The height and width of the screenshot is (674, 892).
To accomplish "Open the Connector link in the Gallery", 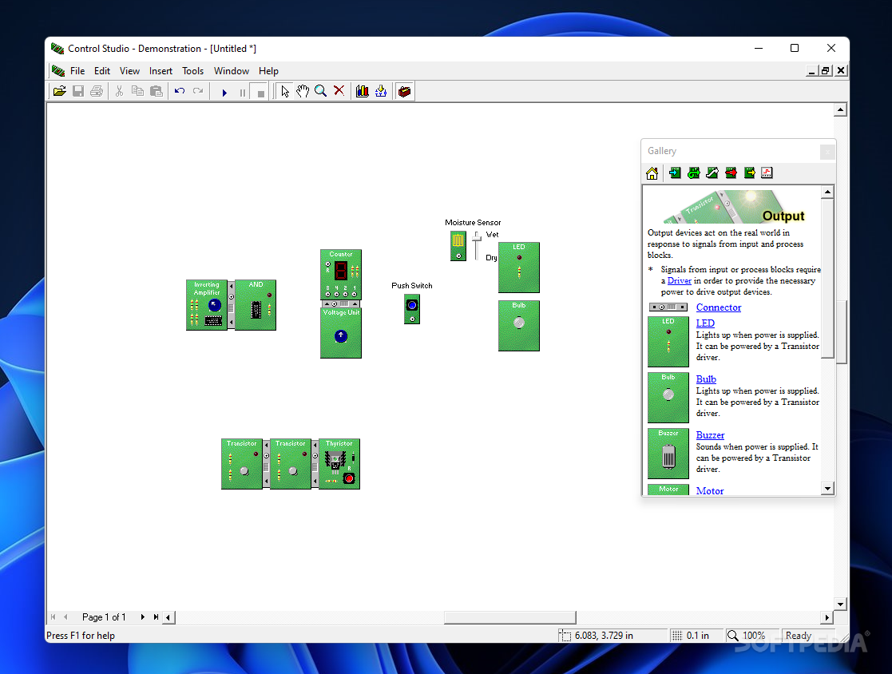I will 719,307.
